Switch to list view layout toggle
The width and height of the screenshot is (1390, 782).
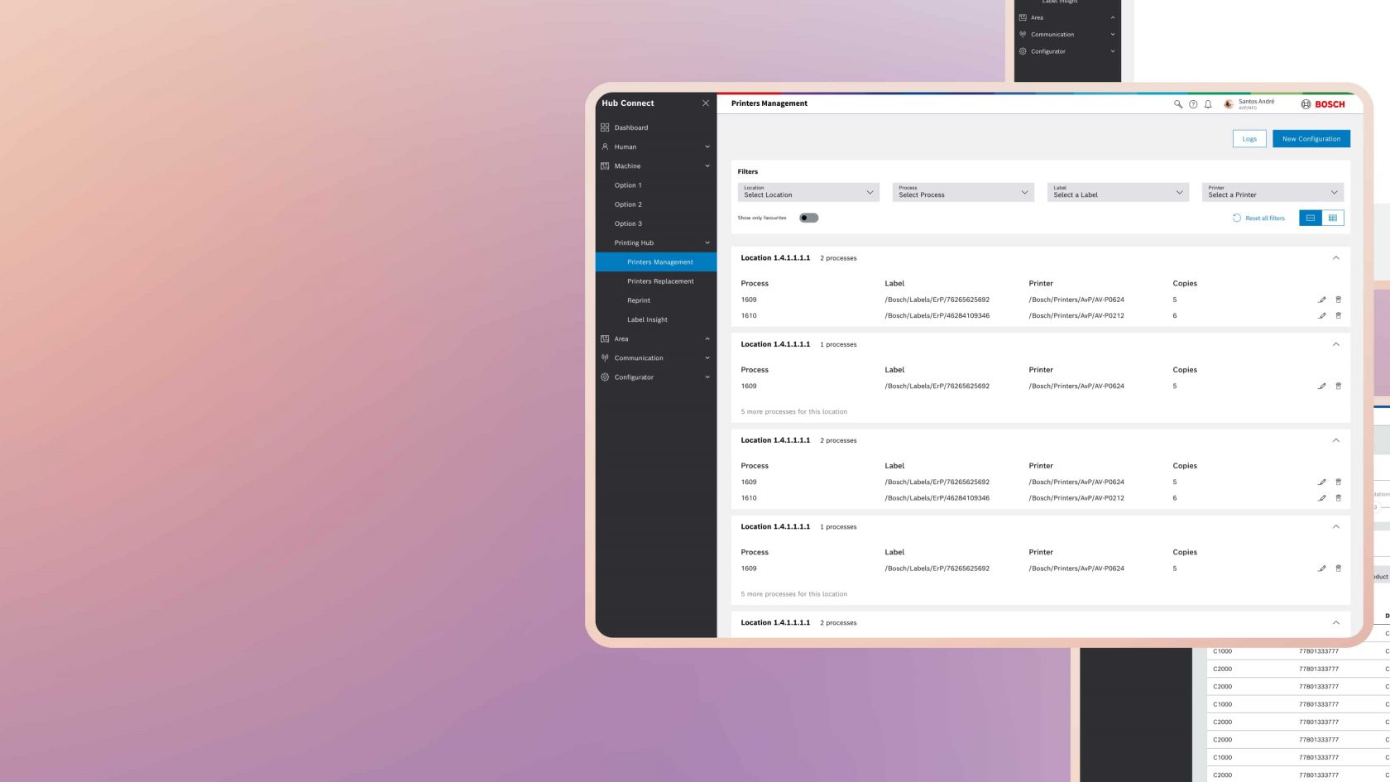1311,218
